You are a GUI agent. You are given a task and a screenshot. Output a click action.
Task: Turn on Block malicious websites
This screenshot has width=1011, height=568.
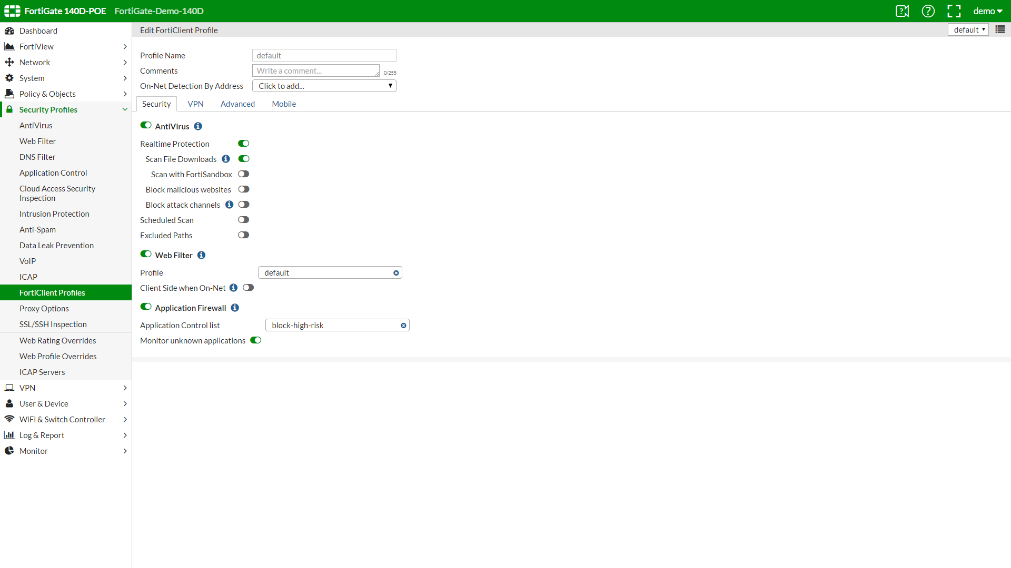(243, 189)
